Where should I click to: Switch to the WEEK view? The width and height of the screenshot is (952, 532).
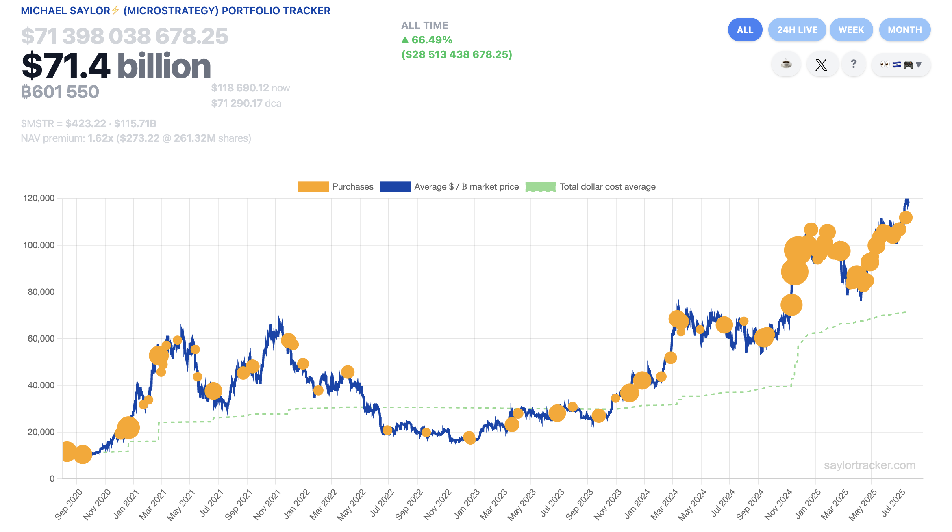pyautogui.click(x=851, y=29)
